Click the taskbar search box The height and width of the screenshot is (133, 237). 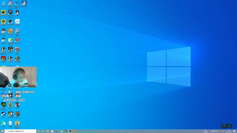click(x=20, y=131)
